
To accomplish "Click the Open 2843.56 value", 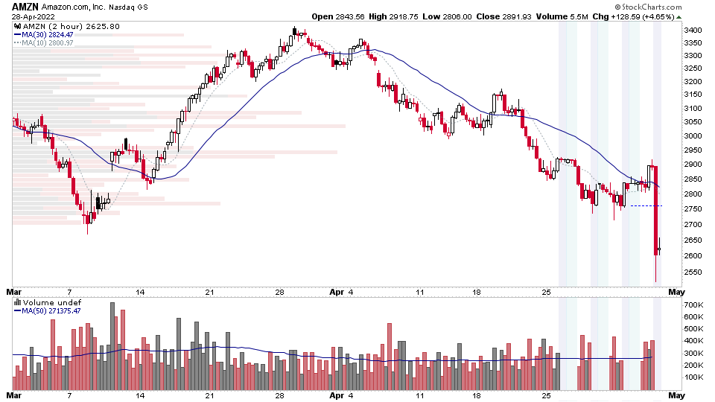I will (338, 16).
